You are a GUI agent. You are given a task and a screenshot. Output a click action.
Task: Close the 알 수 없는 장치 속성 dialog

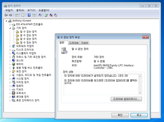click(x=146, y=37)
